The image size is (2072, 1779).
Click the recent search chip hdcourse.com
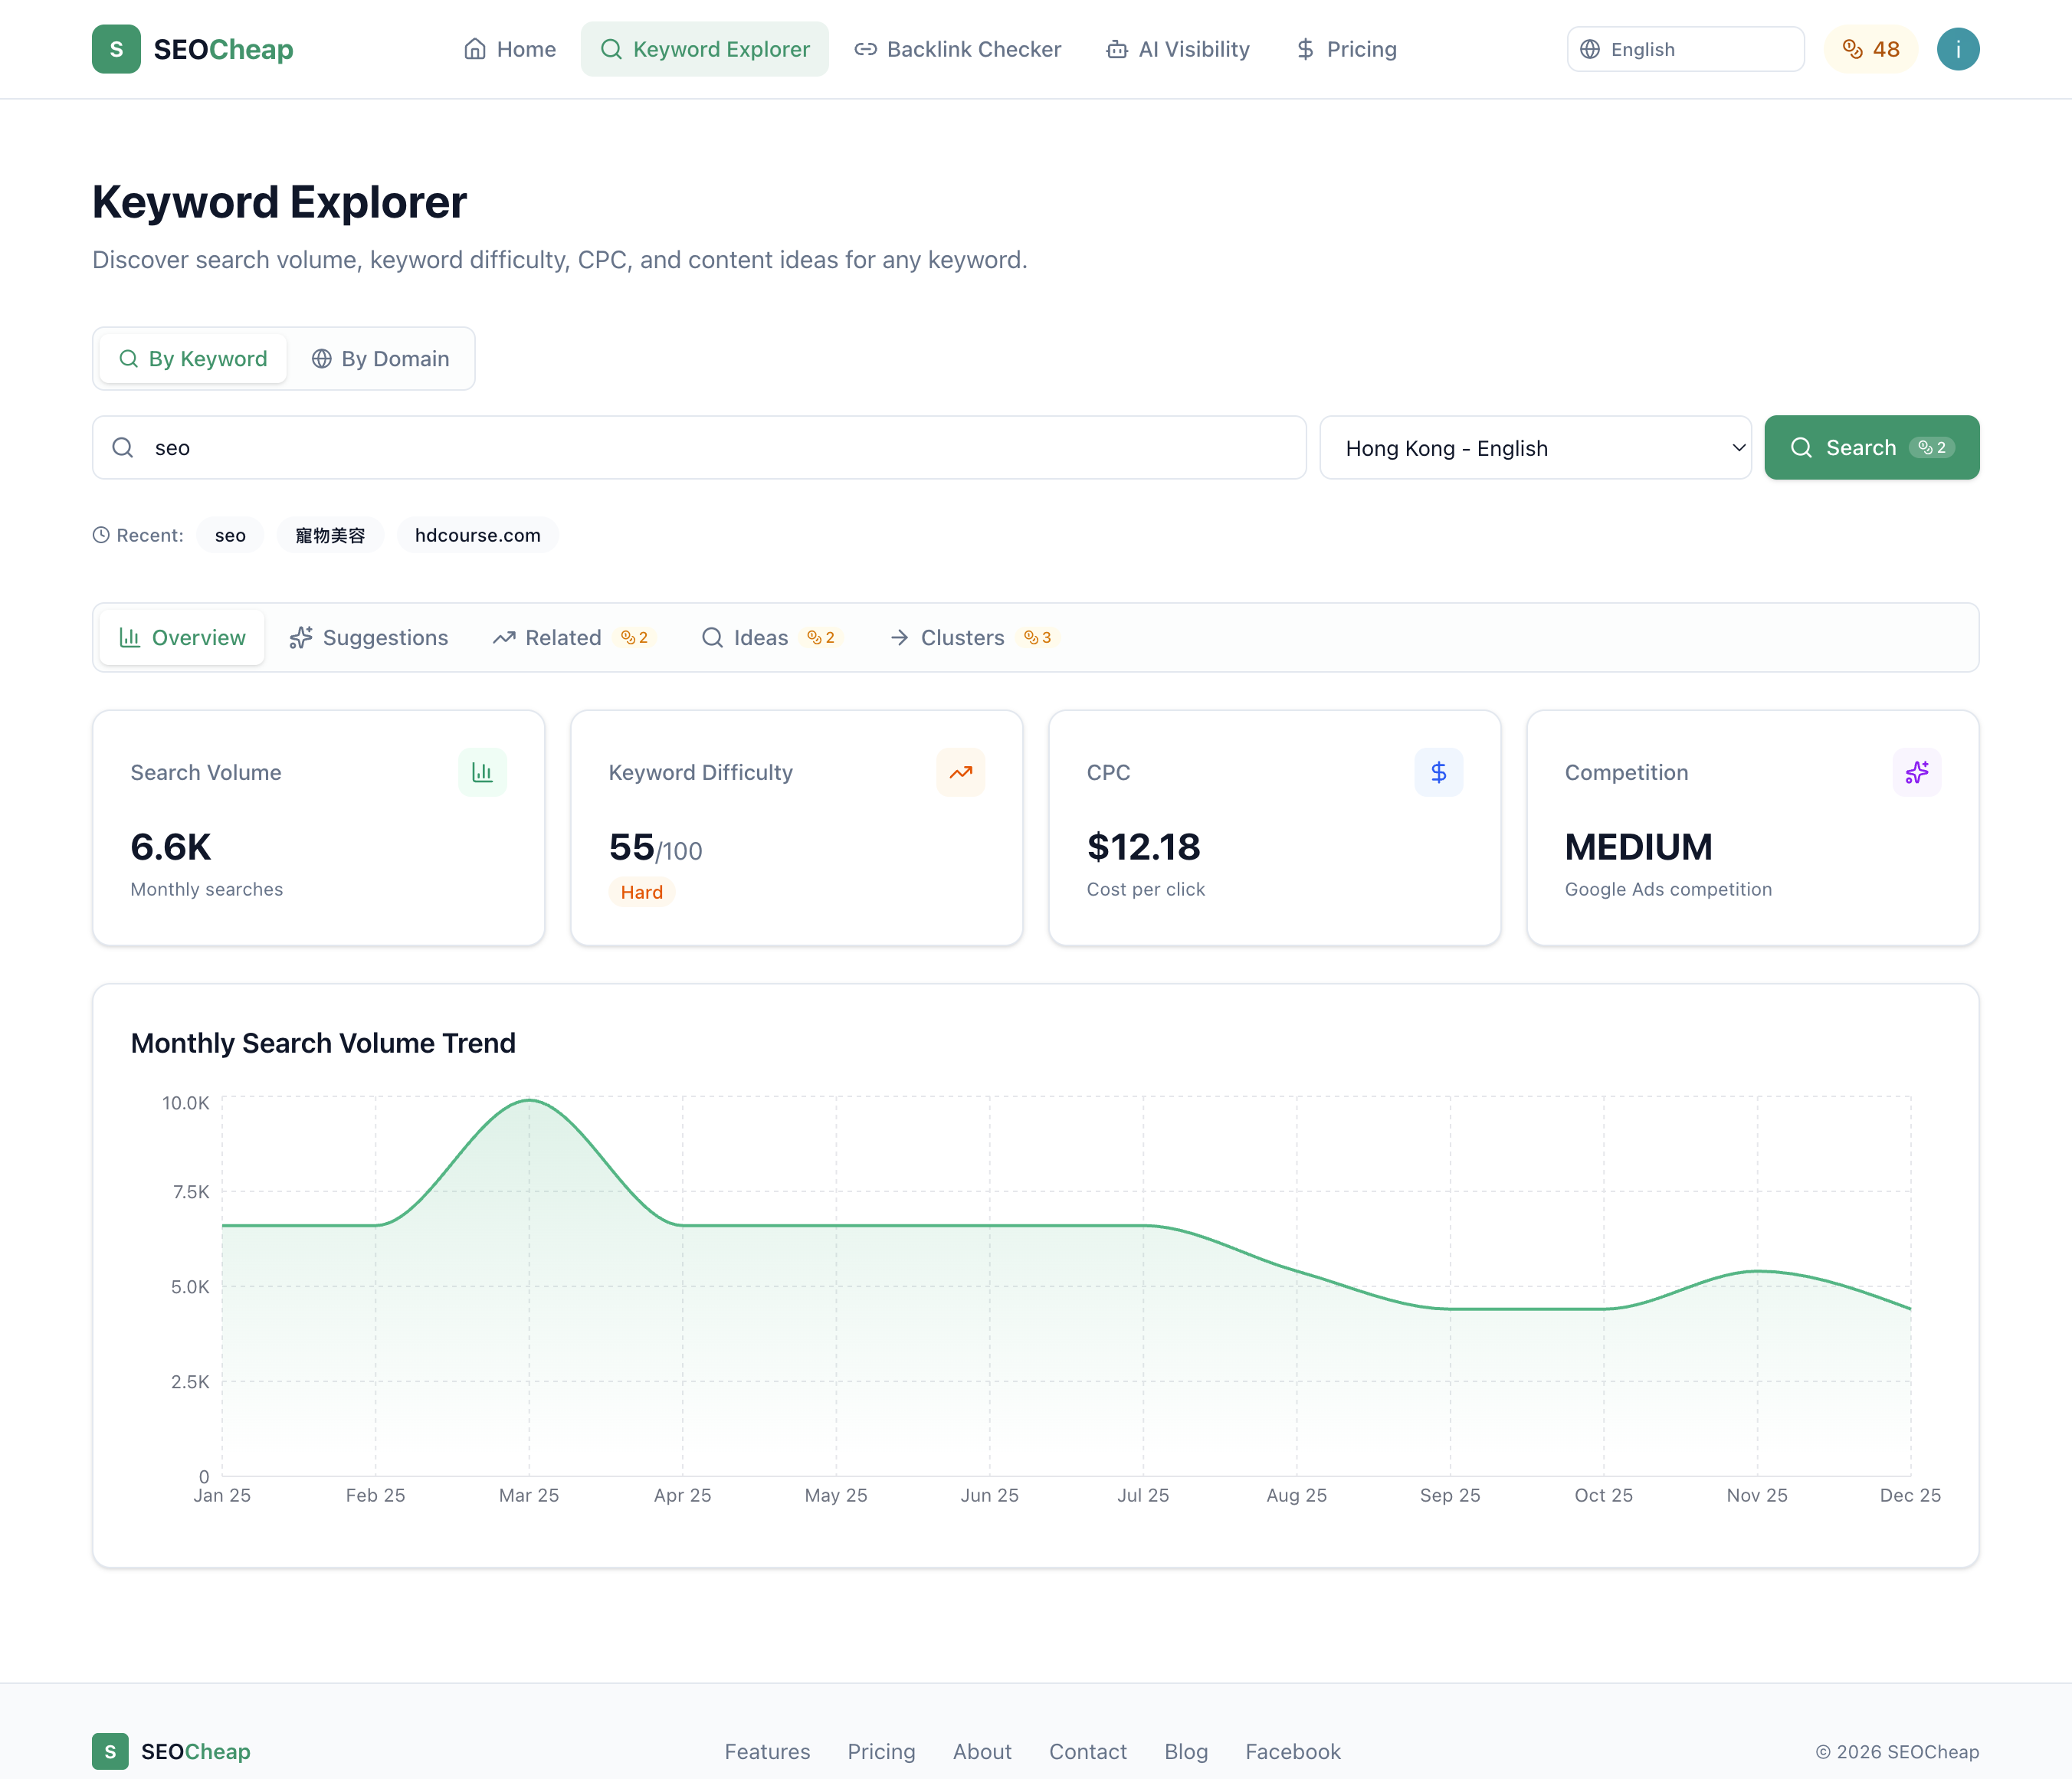[477, 535]
